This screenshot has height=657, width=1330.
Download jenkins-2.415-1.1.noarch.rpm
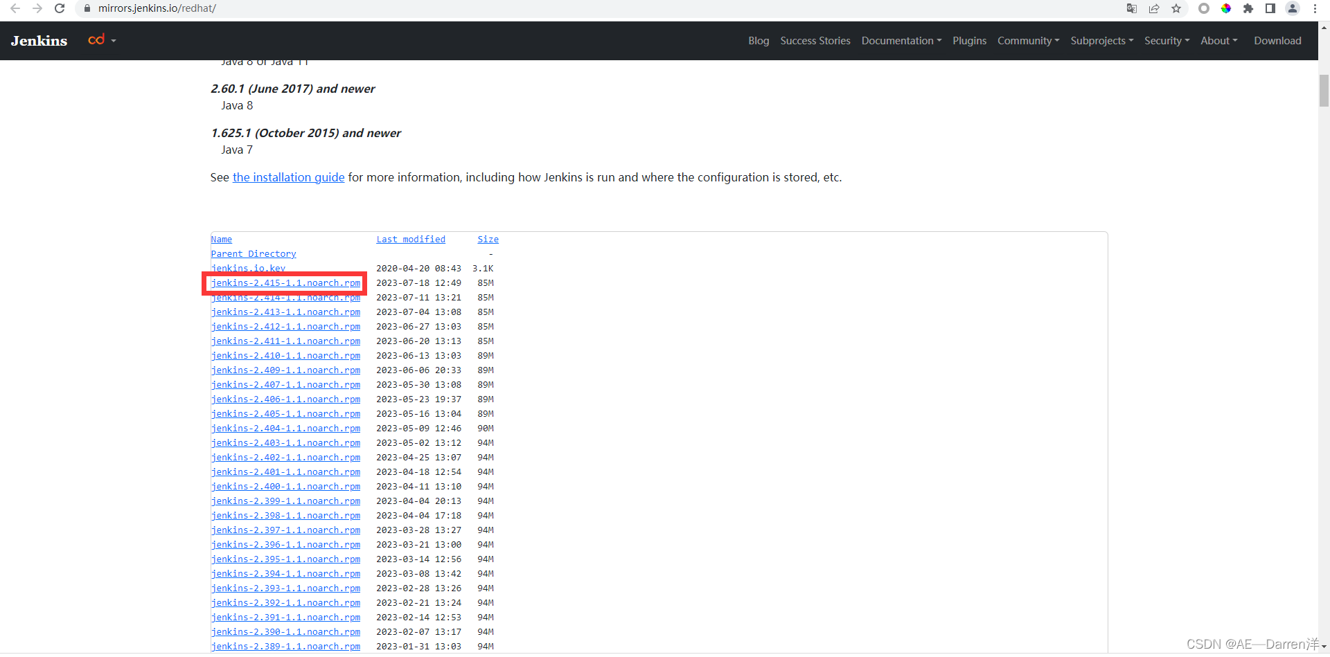tap(285, 282)
